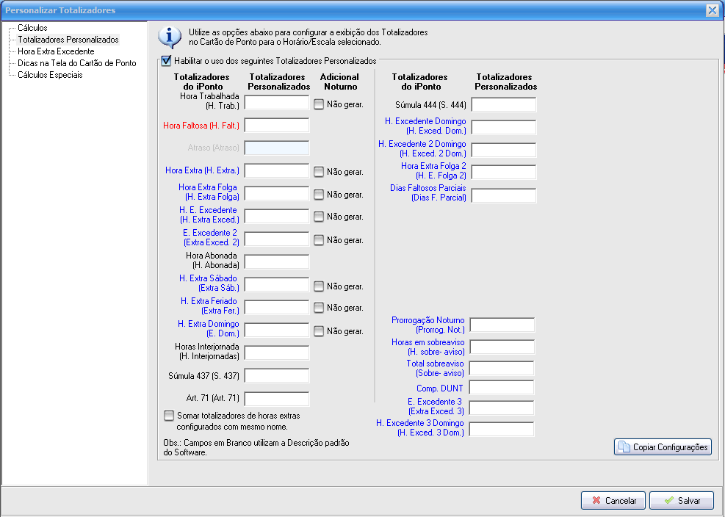Click the Prorrogação Noturno input field
725x517 pixels.
[x=502, y=325]
